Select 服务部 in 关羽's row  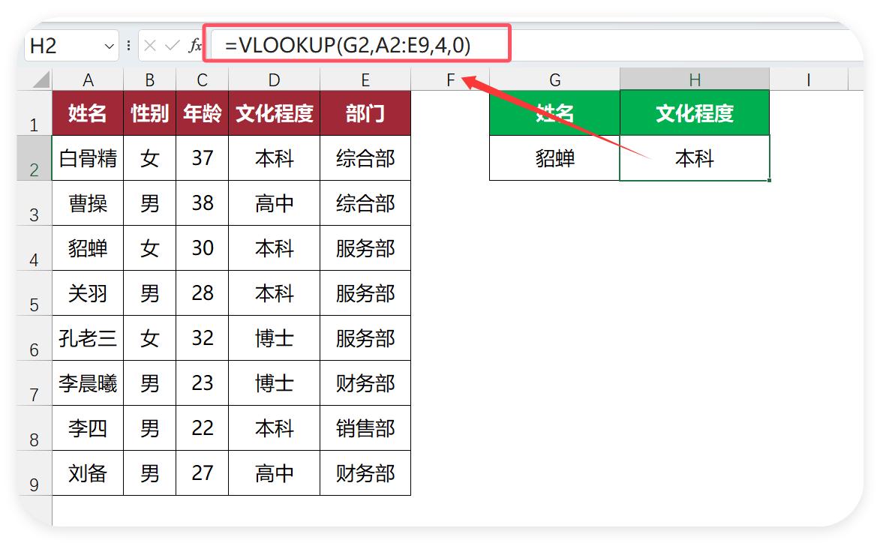pyautogui.click(x=365, y=292)
